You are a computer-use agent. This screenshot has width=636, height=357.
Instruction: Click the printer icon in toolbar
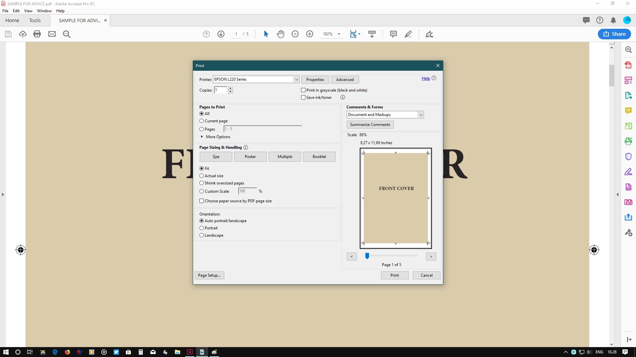click(37, 34)
